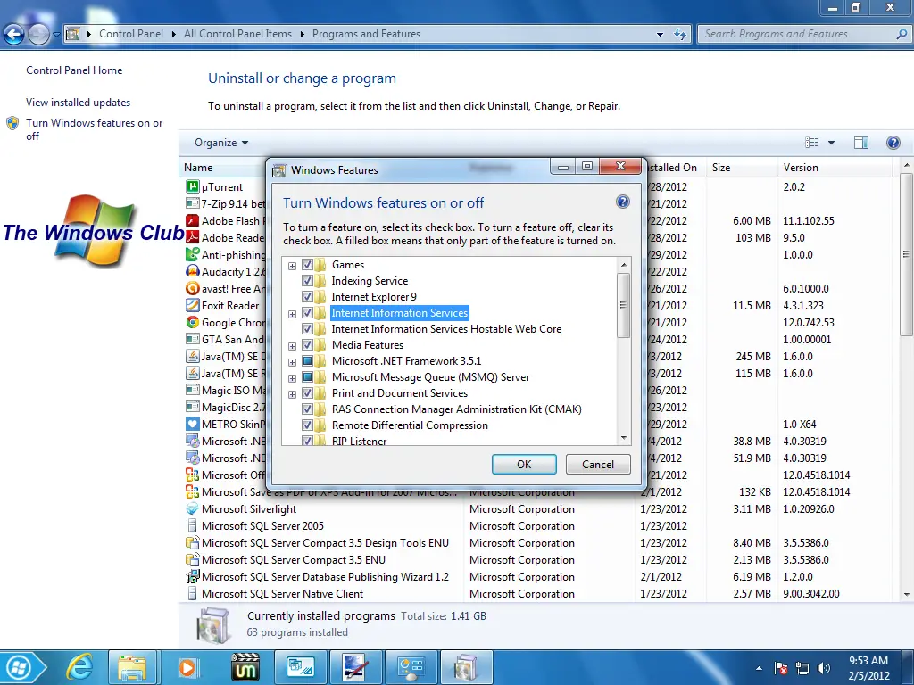This screenshot has height=685, width=914.
Task: Toggle the Internet Information Services checkbox
Action: [x=307, y=313]
